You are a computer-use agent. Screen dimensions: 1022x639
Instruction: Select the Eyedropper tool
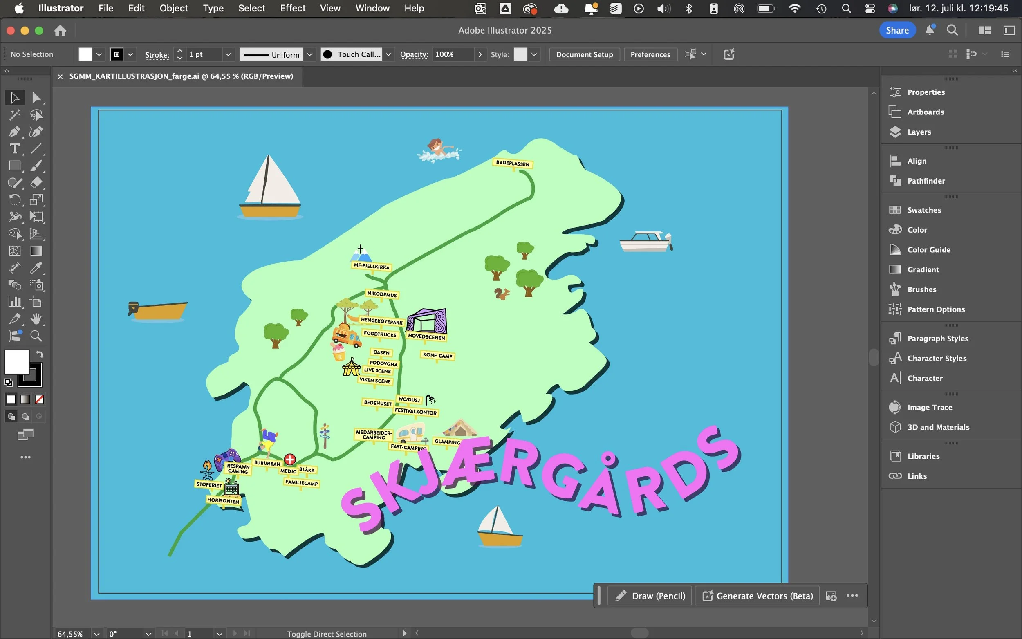pos(36,268)
